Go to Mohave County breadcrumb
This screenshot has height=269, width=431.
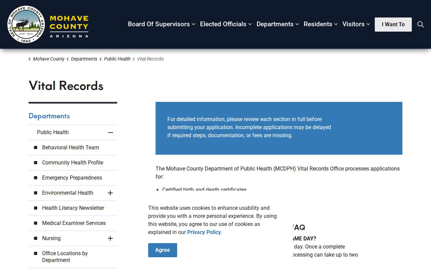coord(48,59)
